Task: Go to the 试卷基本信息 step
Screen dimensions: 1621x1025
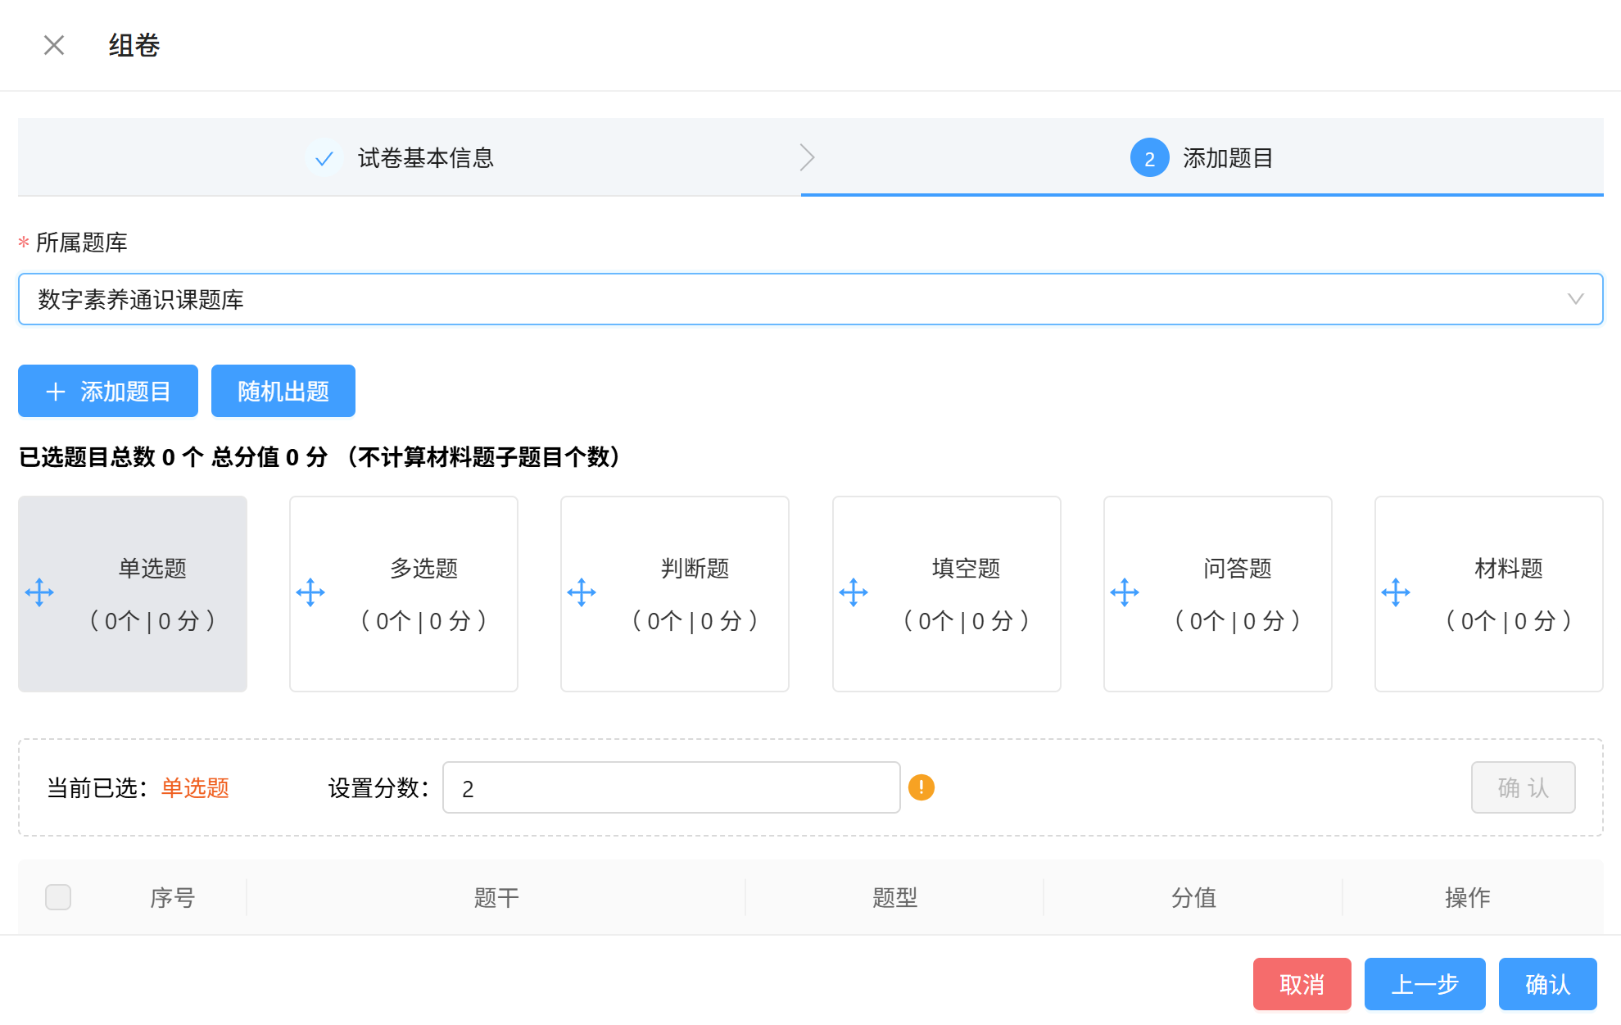Action: click(x=425, y=157)
